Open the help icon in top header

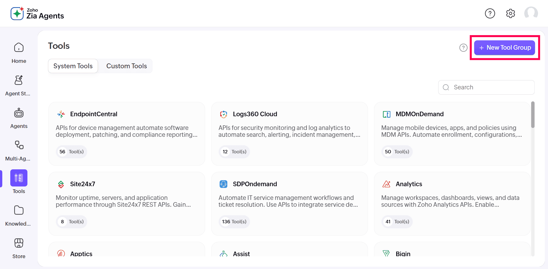(x=490, y=13)
